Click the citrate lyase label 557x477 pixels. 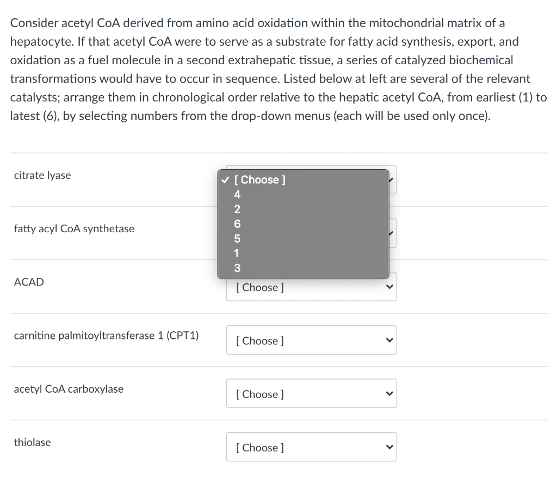[x=42, y=175]
